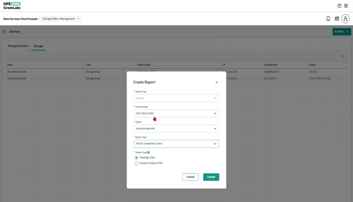Click the Serial Number column header

point(271,65)
